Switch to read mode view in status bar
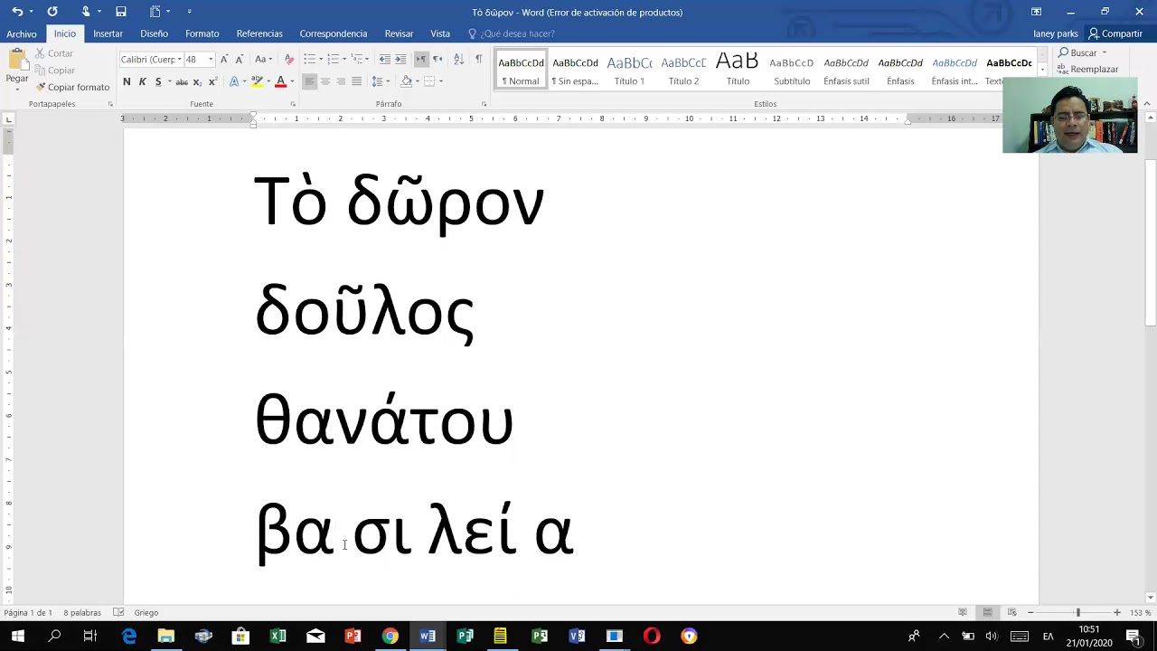The width and height of the screenshot is (1157, 651). 963,612
